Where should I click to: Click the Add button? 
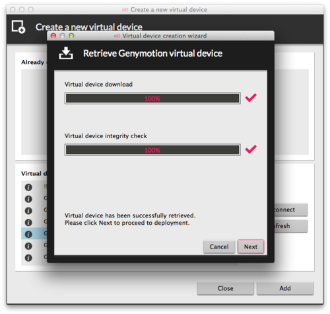pyautogui.click(x=285, y=288)
